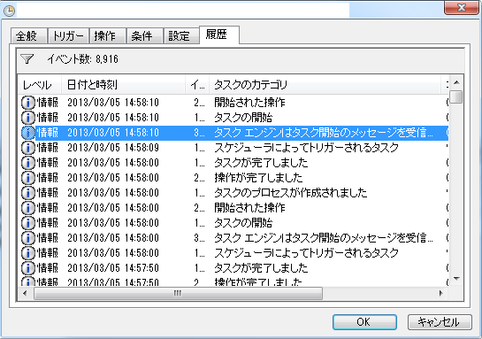Viewport: 482px width, 339px height.
Task: Click the キャンセル button
Action: [x=440, y=322]
